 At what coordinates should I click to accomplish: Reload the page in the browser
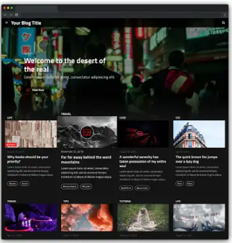point(16,15)
